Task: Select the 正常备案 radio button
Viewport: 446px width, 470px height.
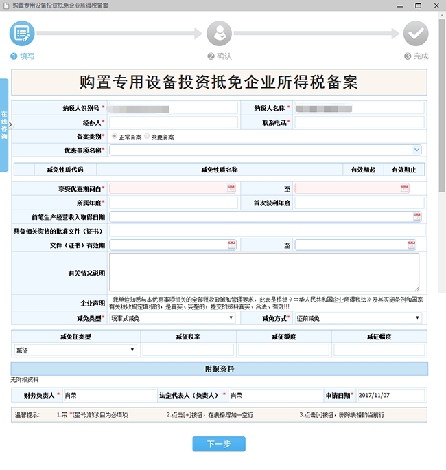Action: pyautogui.click(x=114, y=137)
